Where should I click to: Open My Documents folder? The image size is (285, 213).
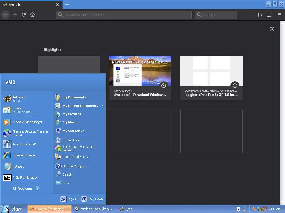pyautogui.click(x=79, y=97)
